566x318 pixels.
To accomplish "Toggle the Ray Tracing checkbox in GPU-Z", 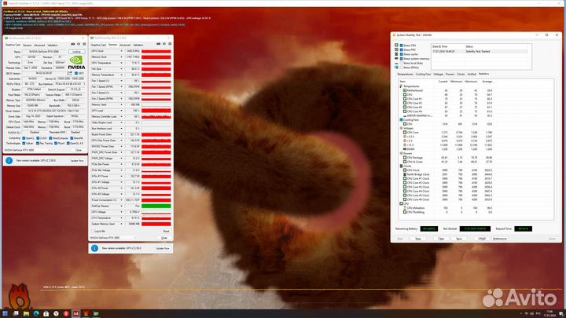I will point(38,143).
